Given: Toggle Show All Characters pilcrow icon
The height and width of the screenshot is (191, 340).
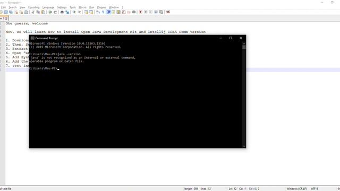Looking at the screenshot, I should [103, 12].
